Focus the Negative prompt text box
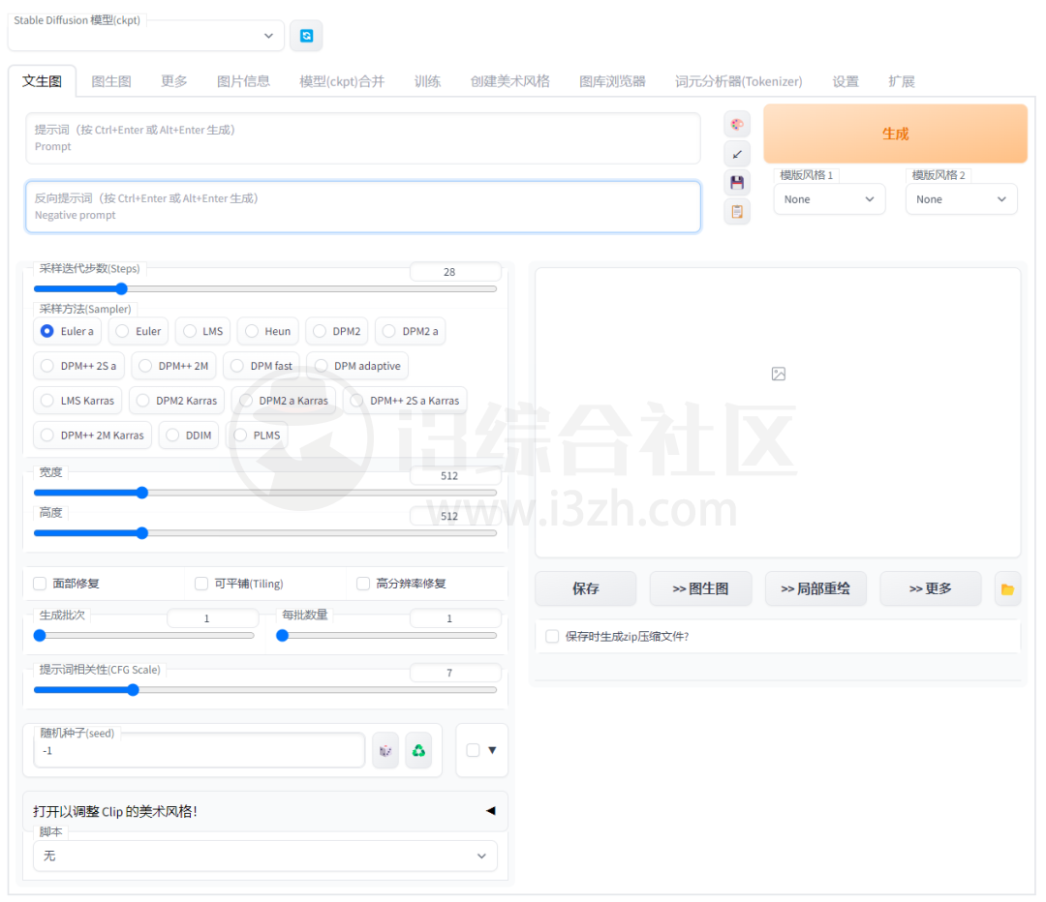The image size is (1046, 902). pos(363,207)
